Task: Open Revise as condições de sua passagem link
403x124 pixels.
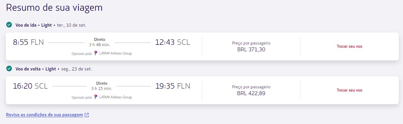Action: point(45,115)
